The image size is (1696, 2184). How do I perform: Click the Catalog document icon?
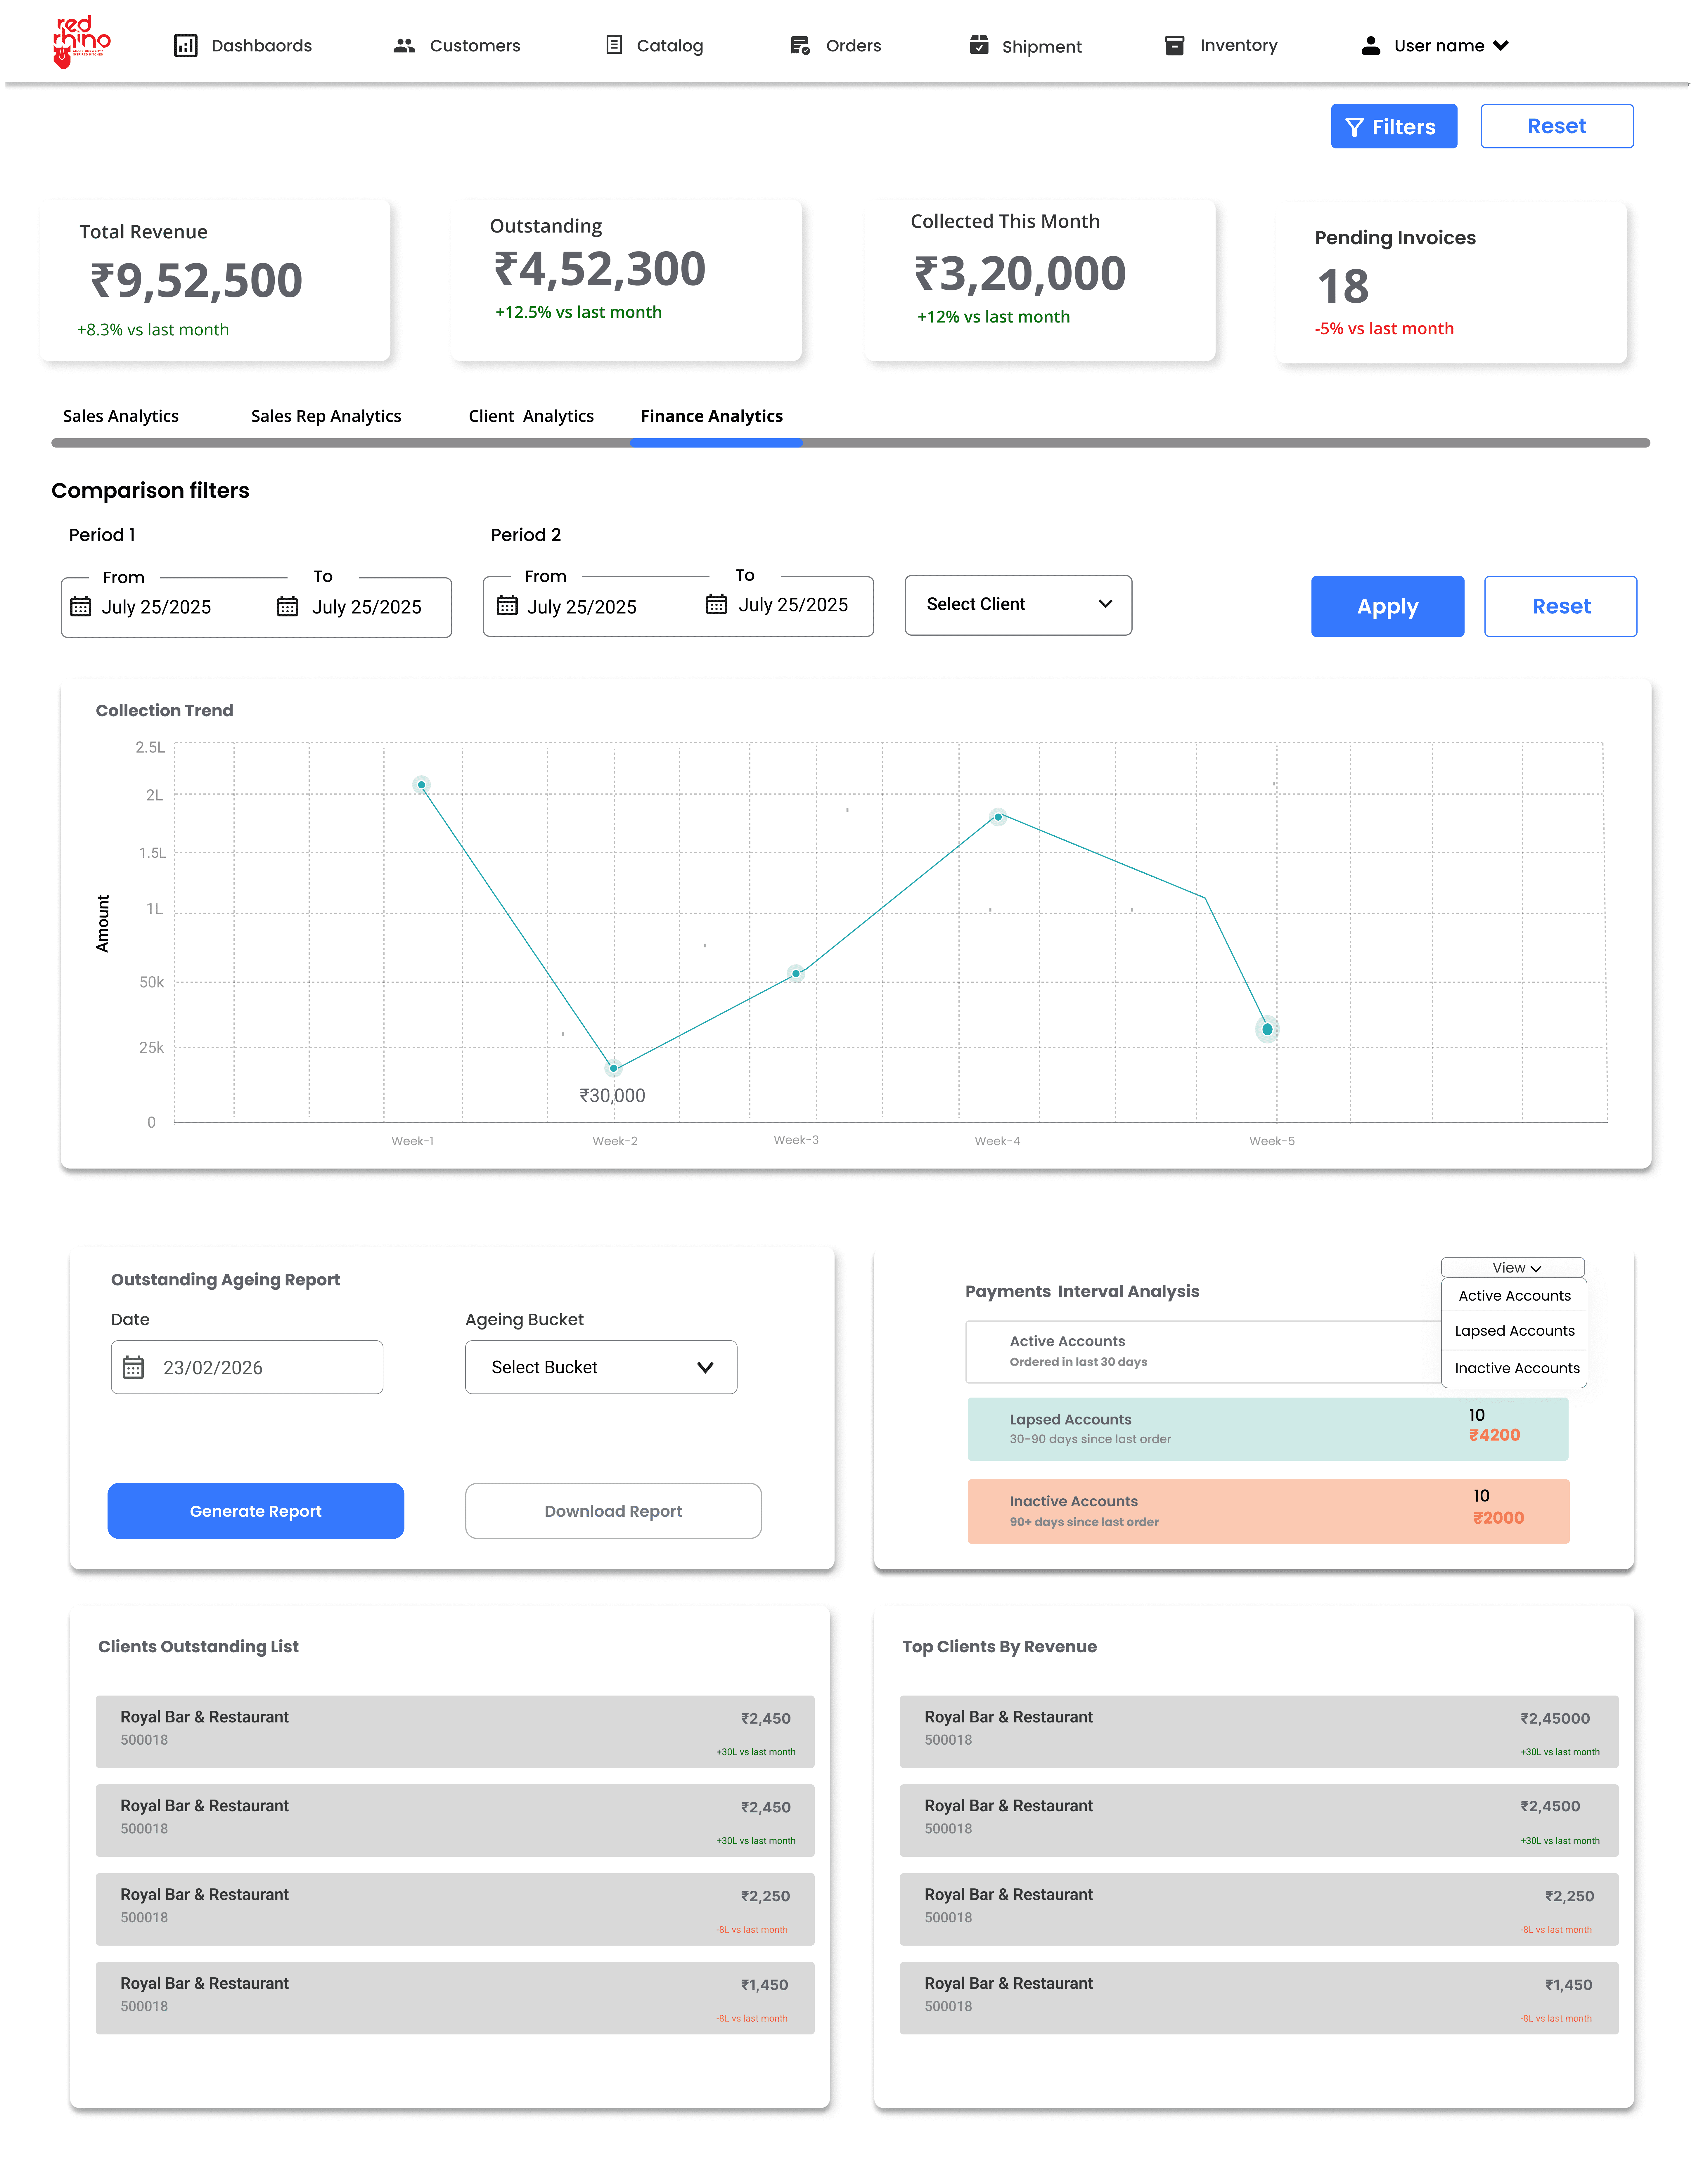pyautogui.click(x=614, y=45)
